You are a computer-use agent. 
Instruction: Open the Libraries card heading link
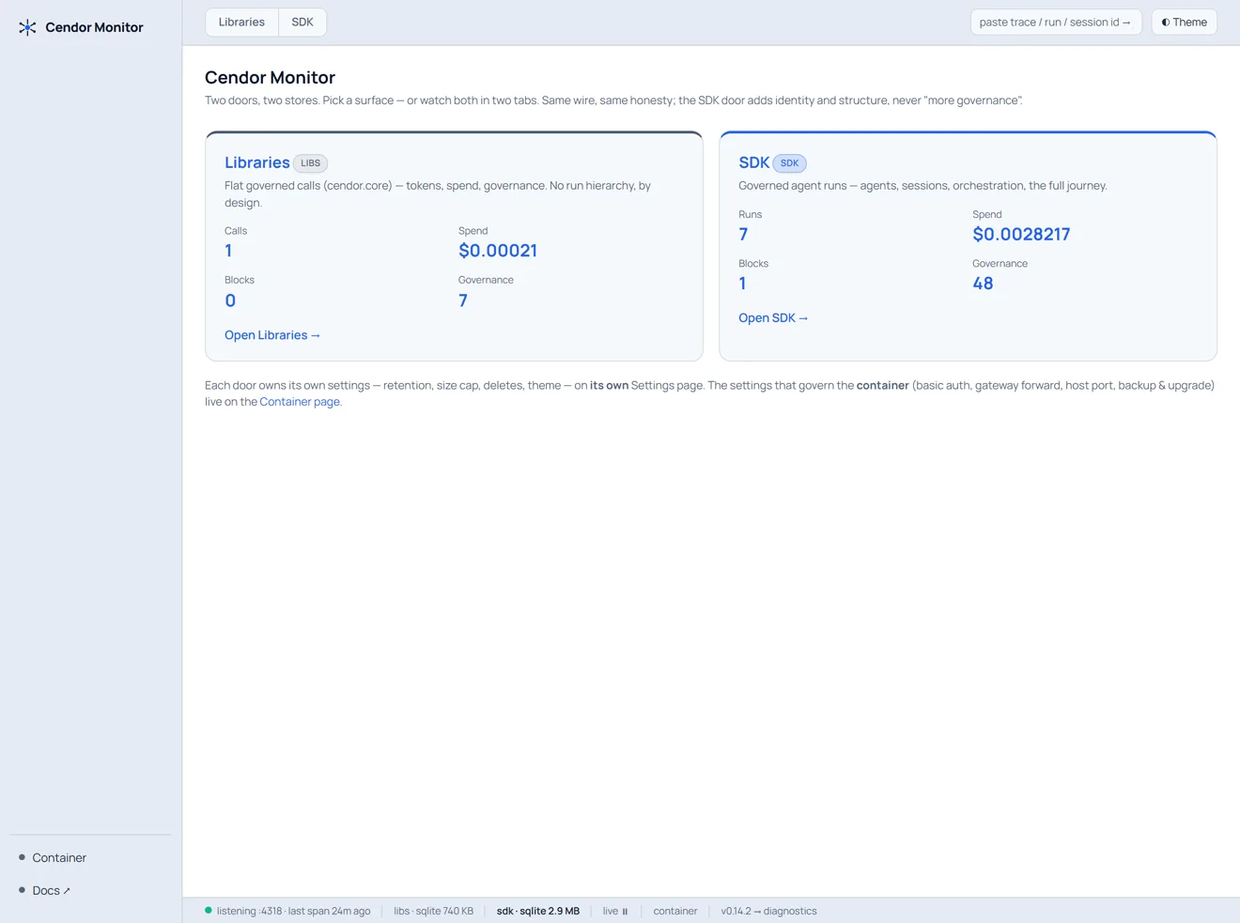click(256, 162)
